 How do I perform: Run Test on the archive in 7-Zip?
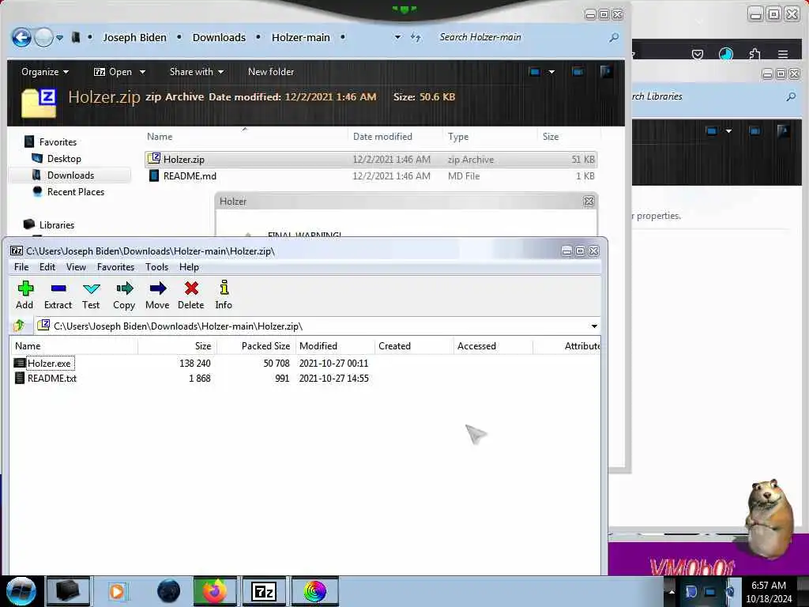coord(91,295)
